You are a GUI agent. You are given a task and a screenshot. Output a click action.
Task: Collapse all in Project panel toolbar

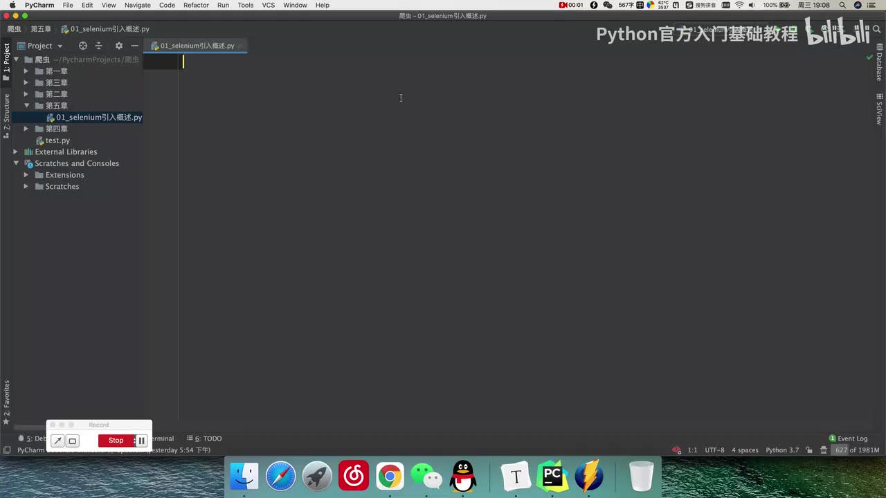(x=99, y=46)
